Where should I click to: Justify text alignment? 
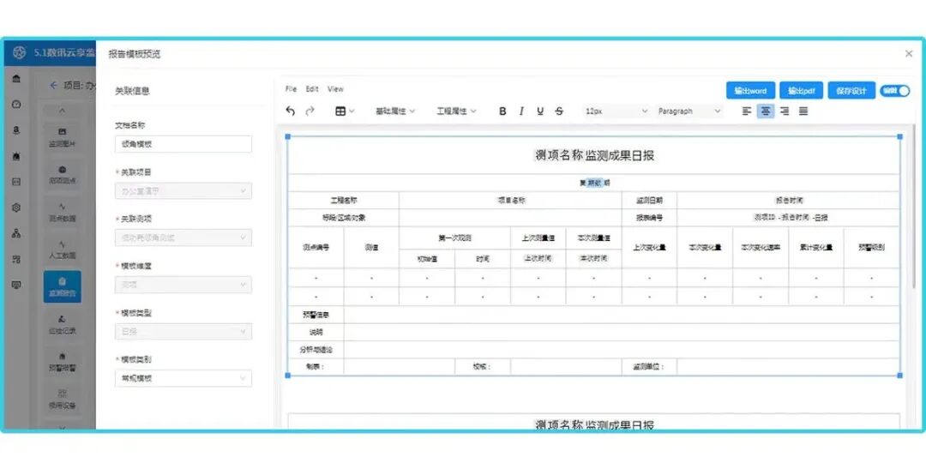[x=803, y=111]
